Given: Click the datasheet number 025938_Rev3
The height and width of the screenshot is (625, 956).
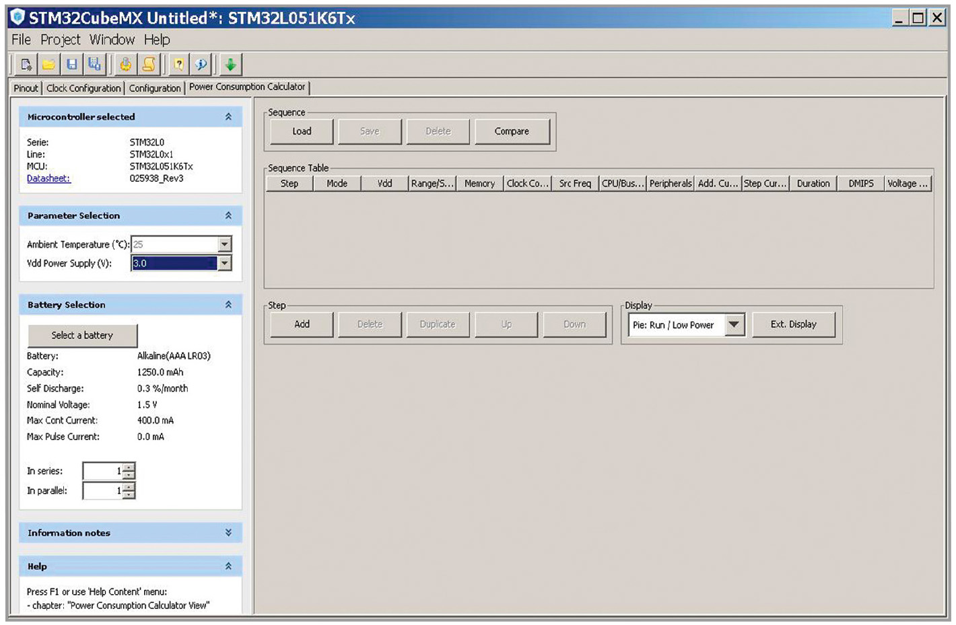Looking at the screenshot, I should pos(156,178).
